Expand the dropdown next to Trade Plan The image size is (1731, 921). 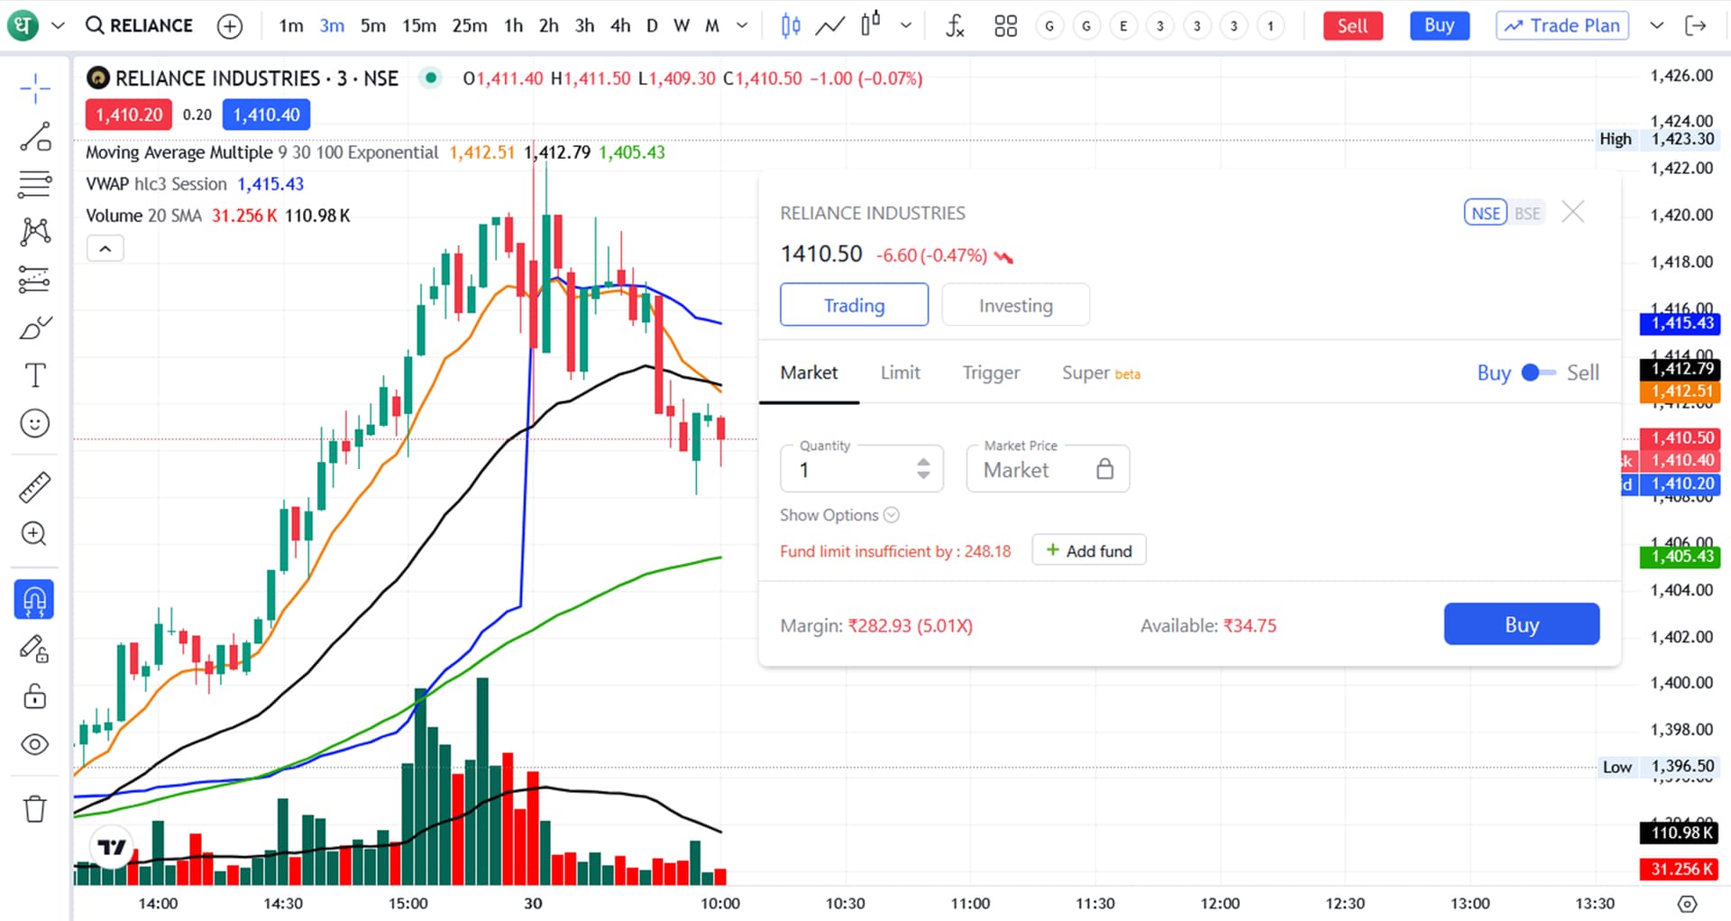tap(1656, 25)
